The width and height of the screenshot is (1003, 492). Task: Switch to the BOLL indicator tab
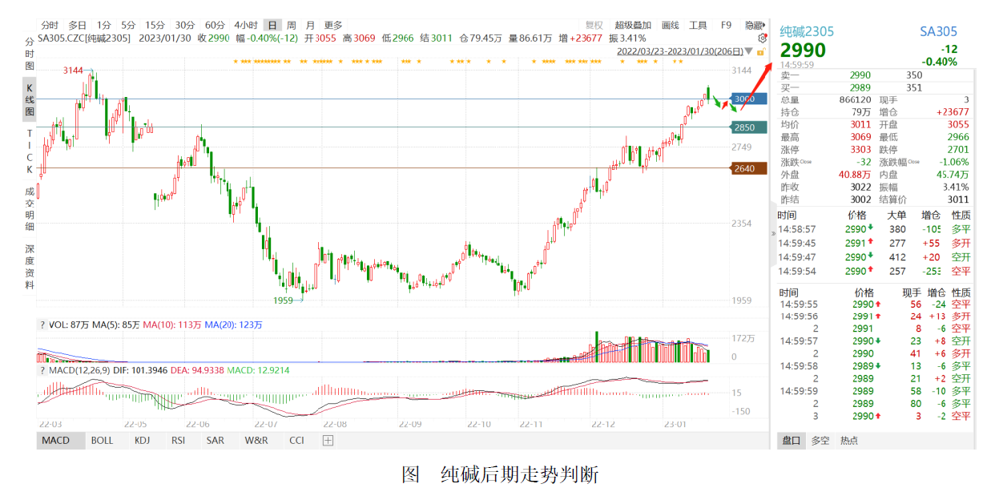tap(102, 441)
